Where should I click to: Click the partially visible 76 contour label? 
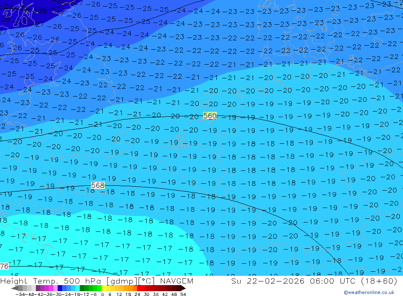pos(4,266)
